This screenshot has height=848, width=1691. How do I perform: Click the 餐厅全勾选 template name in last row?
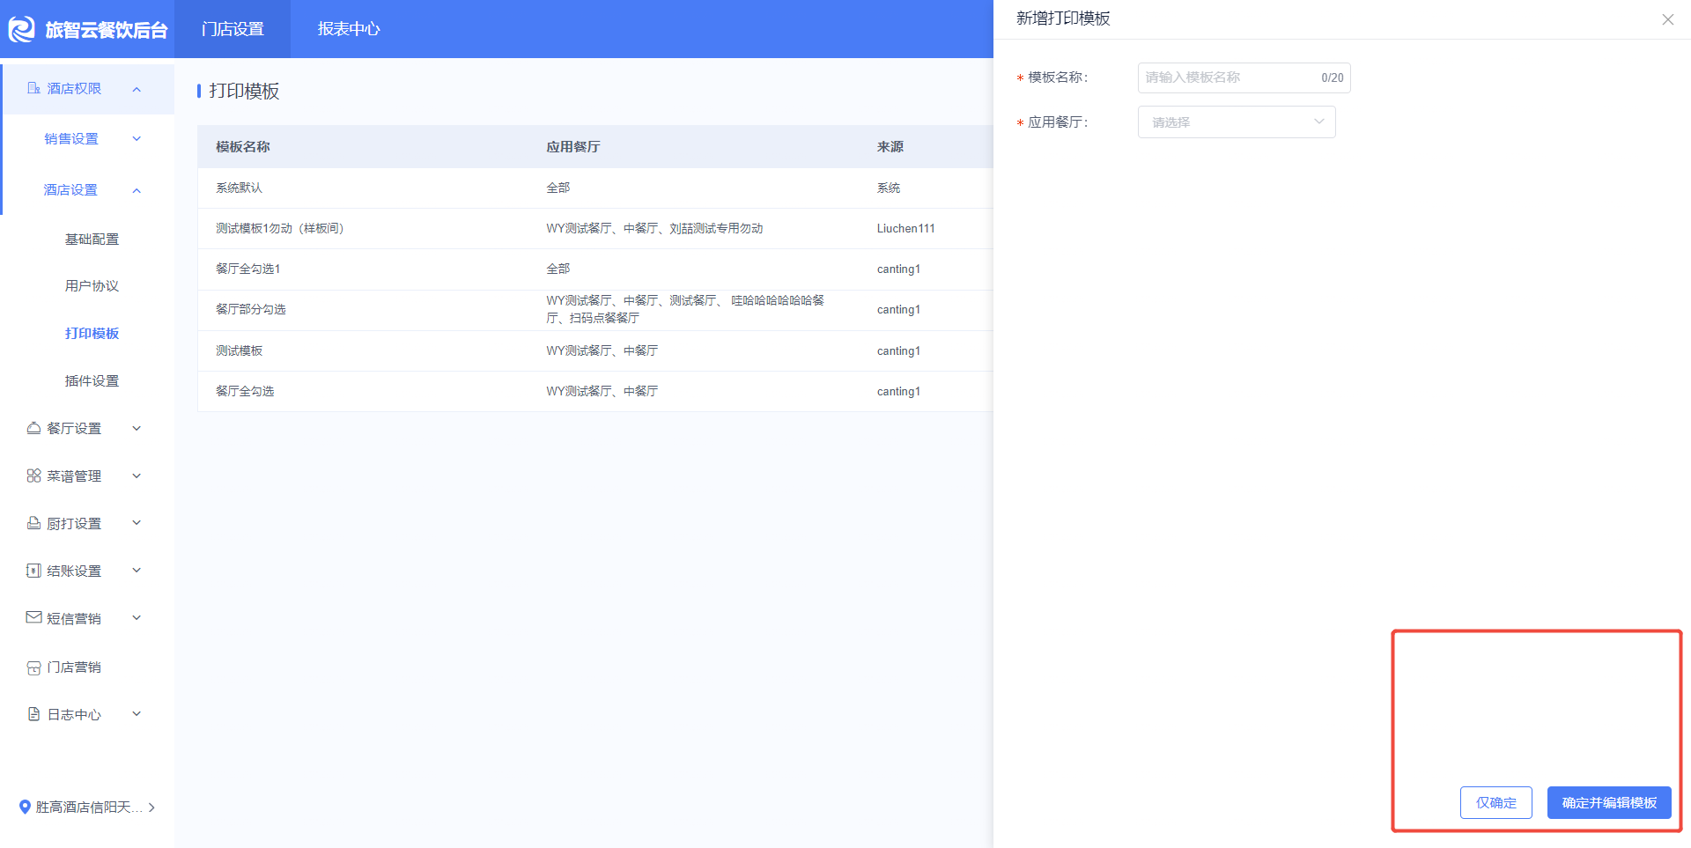[x=245, y=391]
